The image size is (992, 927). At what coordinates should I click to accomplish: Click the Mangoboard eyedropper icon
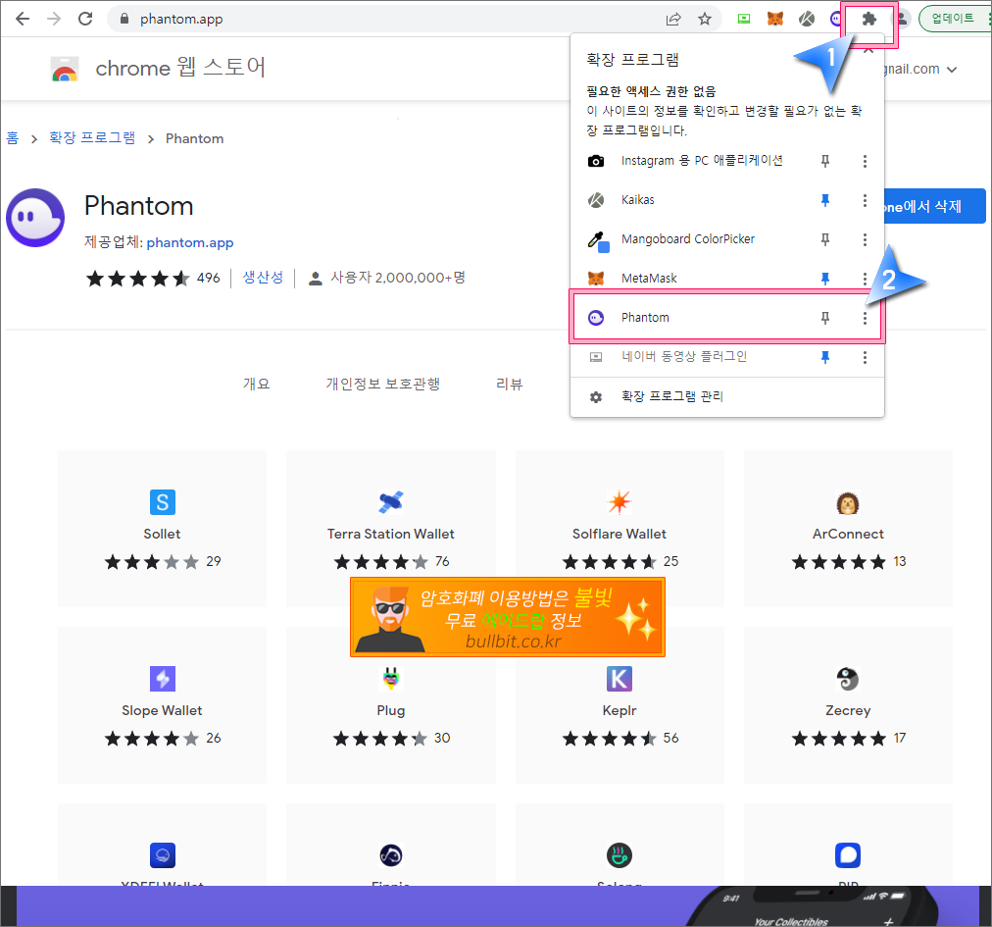coord(597,240)
